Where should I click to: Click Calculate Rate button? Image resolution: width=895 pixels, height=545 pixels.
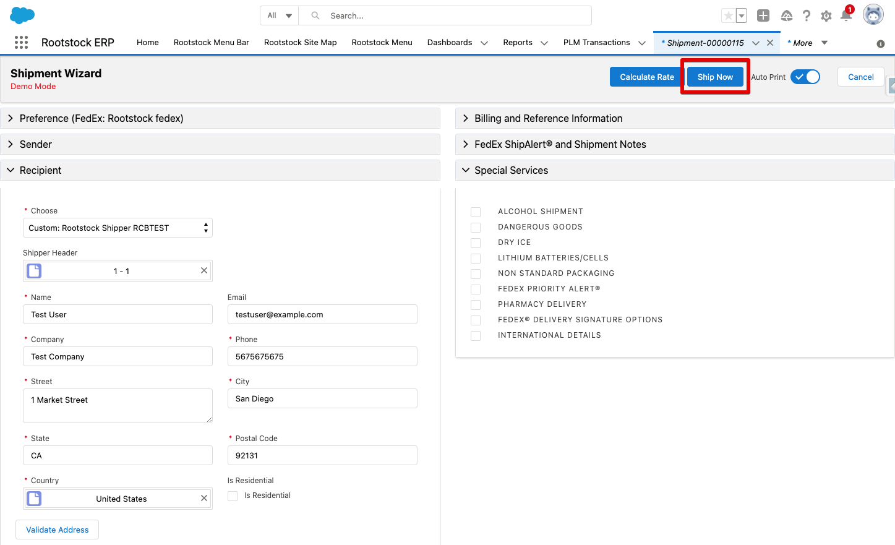click(647, 77)
